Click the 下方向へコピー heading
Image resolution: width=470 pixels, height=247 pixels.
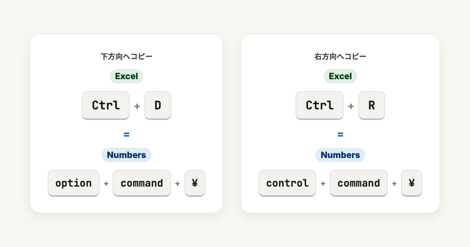pyautogui.click(x=127, y=56)
